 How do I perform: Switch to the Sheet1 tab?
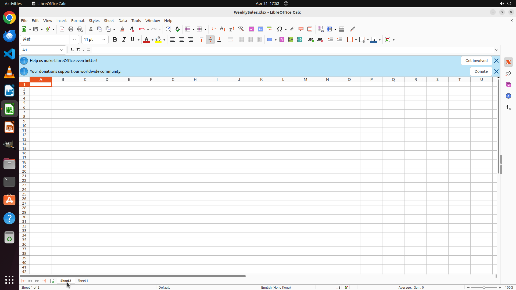pyautogui.click(x=83, y=281)
